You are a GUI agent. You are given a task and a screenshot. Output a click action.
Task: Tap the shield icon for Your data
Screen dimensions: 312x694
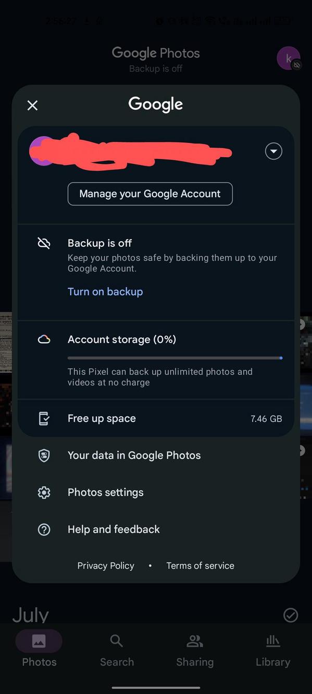click(44, 455)
